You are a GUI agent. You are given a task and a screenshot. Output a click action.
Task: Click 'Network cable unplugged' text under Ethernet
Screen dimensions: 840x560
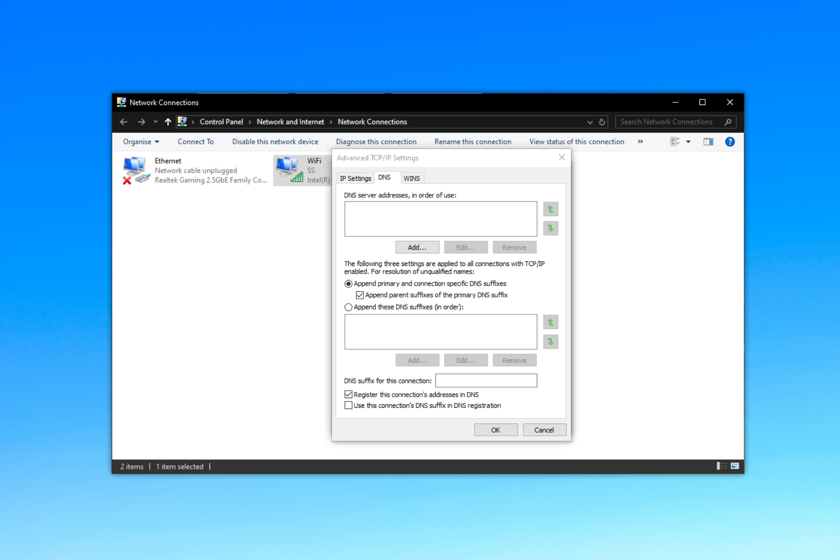pos(196,171)
